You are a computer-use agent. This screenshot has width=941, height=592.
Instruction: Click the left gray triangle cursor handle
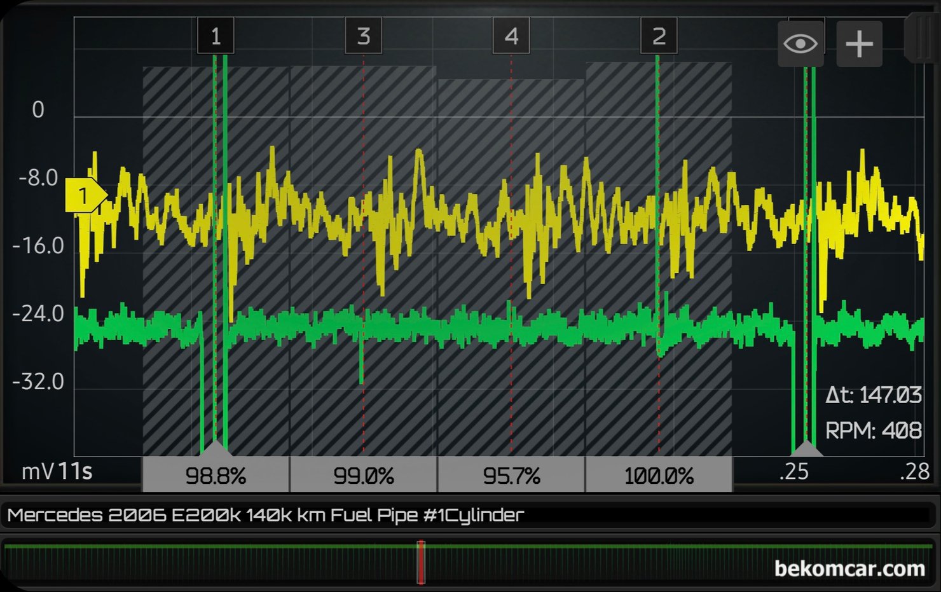pos(217,448)
